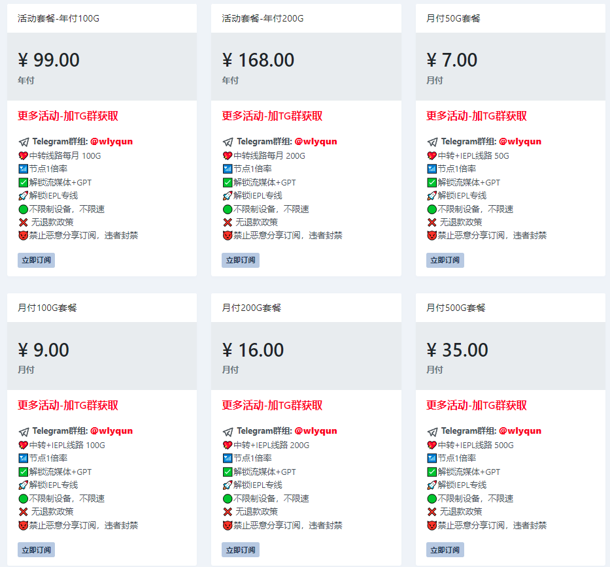Click the devil face icon in the 月付200G套餐 card
Image resolution: width=610 pixels, height=567 pixels.
228,525
